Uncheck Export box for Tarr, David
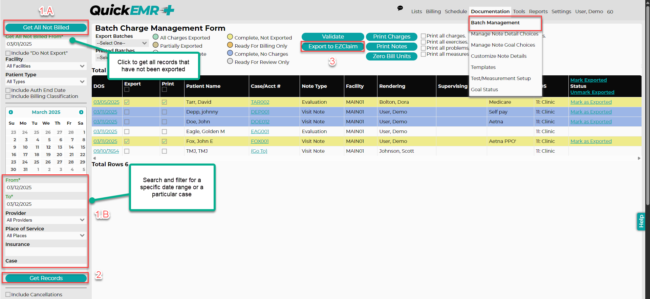The image size is (650, 299). tap(127, 102)
